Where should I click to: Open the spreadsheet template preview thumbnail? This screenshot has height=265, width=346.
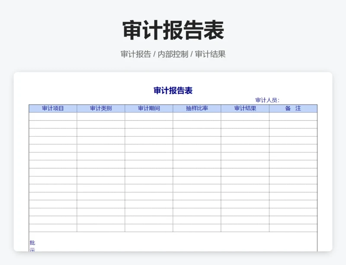[x=173, y=162]
